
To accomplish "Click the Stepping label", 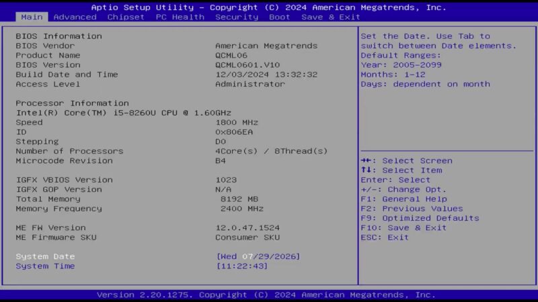I will [37, 142].
